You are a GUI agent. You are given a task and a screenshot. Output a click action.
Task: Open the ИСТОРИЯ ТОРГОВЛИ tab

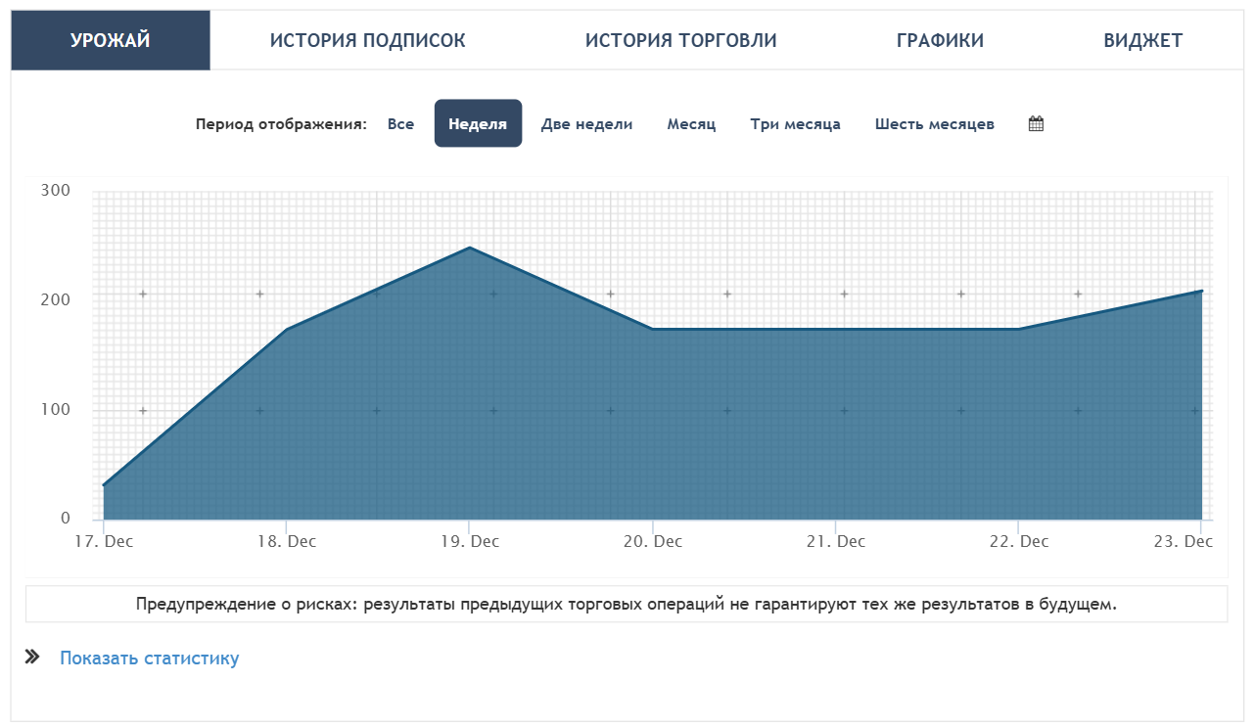[x=681, y=40]
